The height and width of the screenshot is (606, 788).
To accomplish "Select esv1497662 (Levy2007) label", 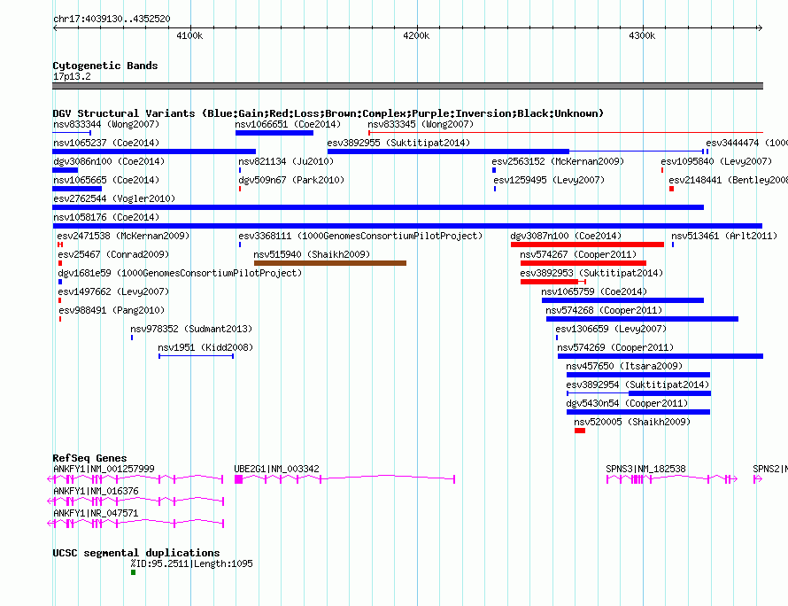I will point(113,291).
